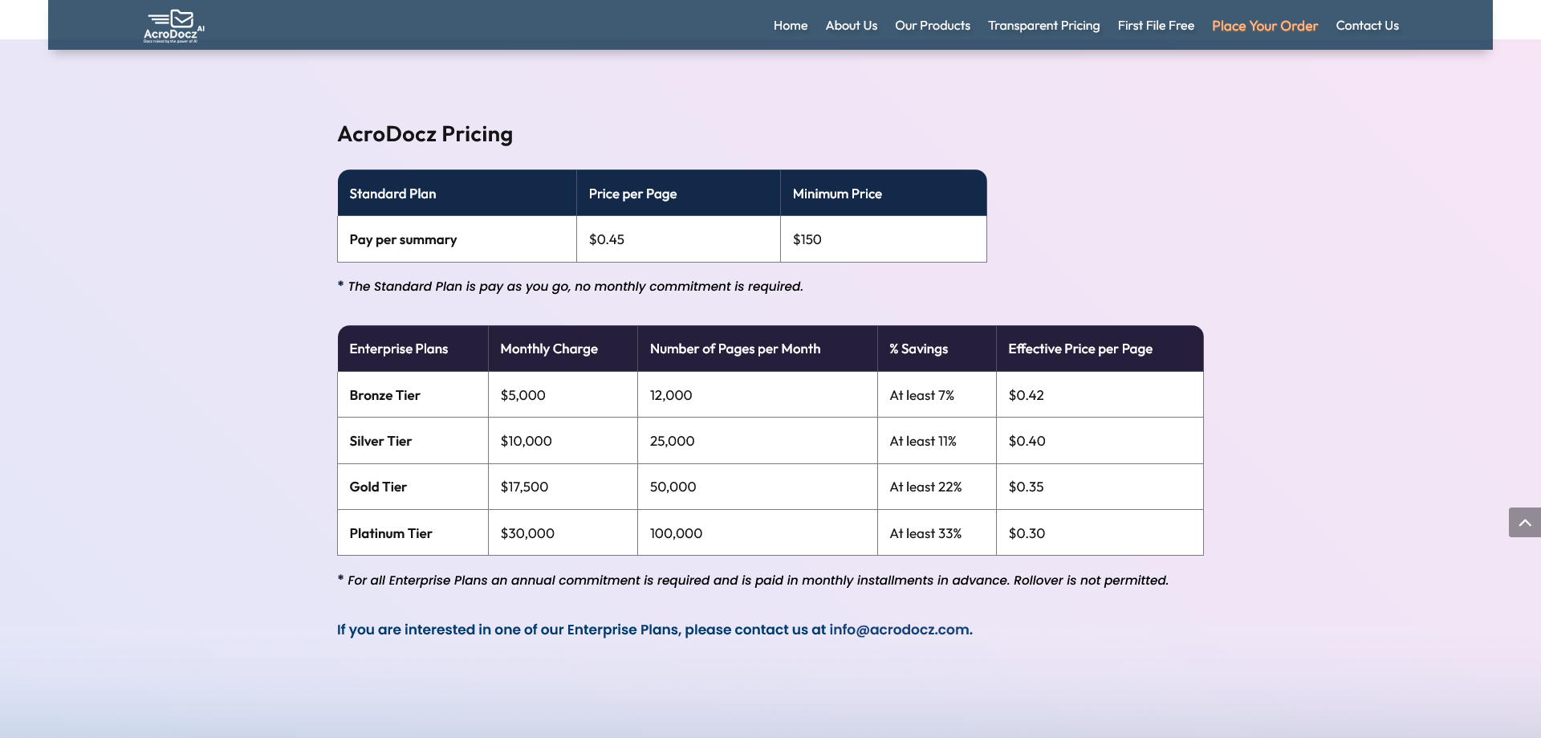Viewport: 1541px width, 738px height.
Task: Select the Standard Plan header cell
Action: (457, 193)
